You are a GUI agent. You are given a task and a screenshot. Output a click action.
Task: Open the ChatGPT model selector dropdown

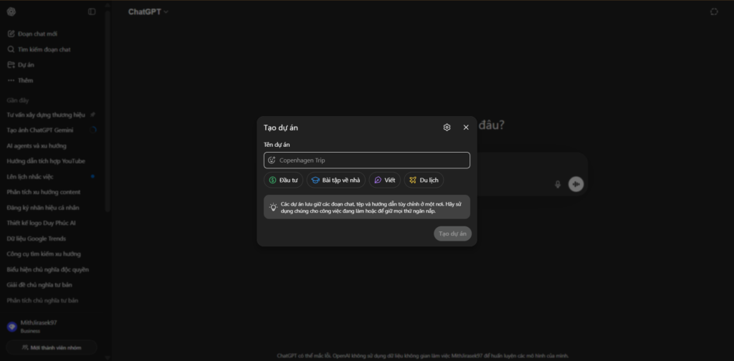[x=148, y=11]
